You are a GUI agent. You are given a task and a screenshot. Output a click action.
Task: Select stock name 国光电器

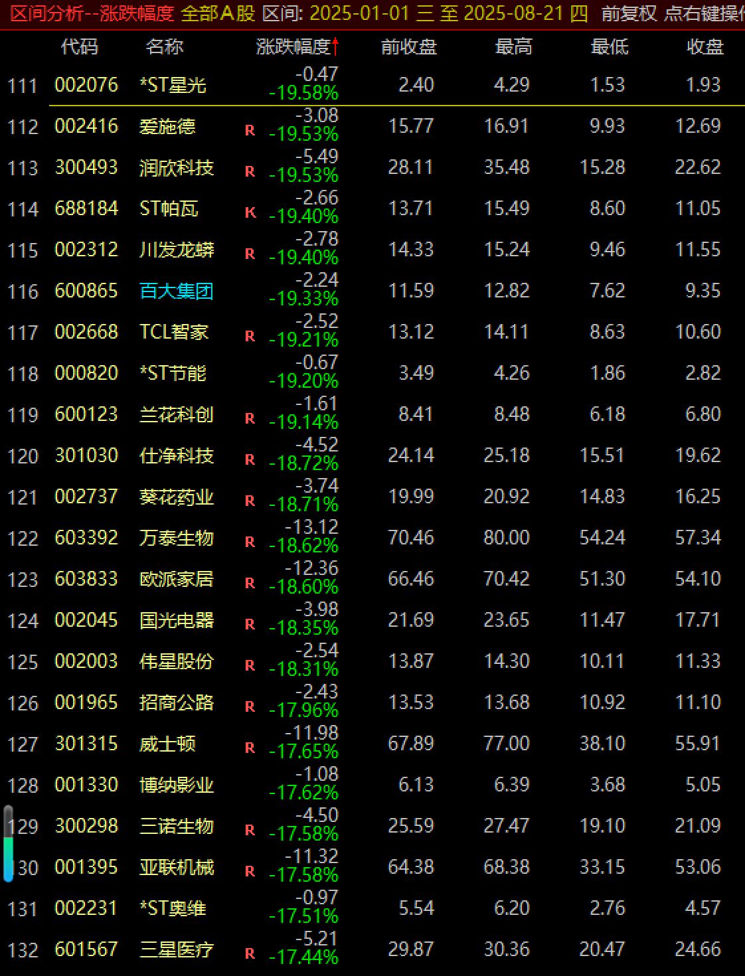pyautogui.click(x=177, y=620)
